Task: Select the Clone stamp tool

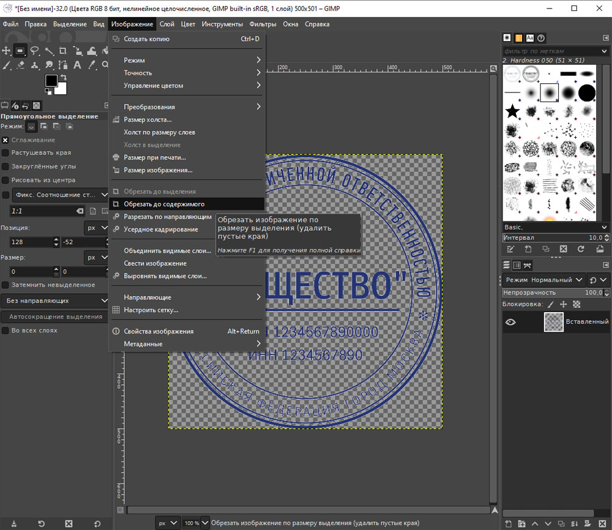Action: point(34,65)
